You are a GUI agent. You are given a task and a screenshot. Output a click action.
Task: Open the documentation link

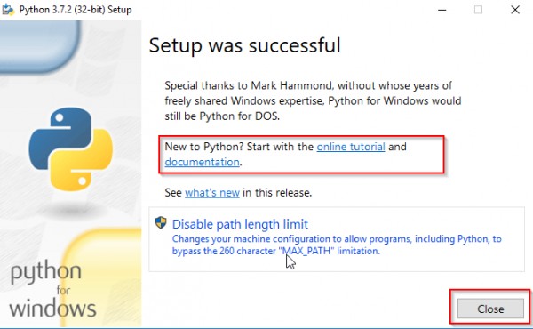coord(203,162)
